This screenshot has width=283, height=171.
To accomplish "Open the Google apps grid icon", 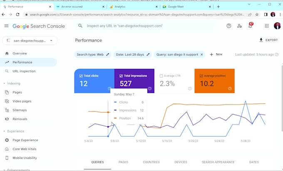I will tap(267, 26).
